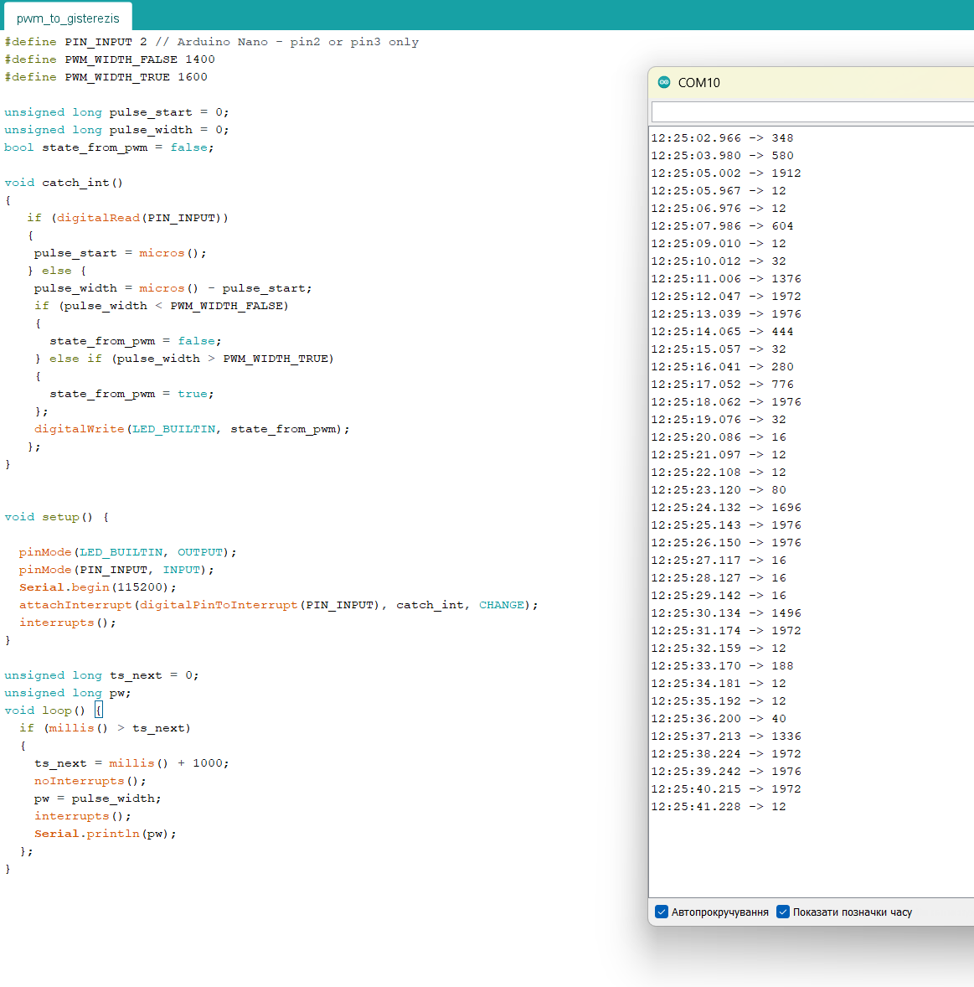This screenshot has height=987, width=974.
Task: Click the Serial.begin(115200) line
Action: (x=97, y=588)
